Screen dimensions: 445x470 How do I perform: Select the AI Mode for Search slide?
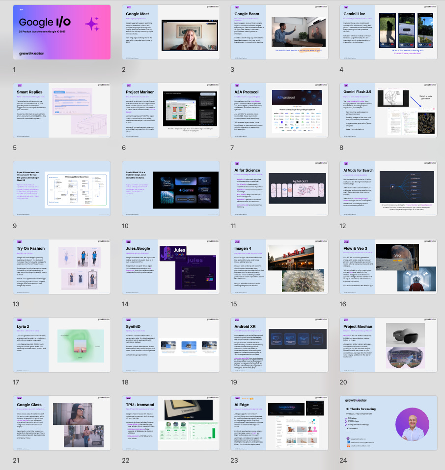coord(389,188)
